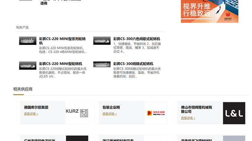Viewport: 252px width, 141px height.
Task: Open the 视界升维 行稳致远 banner ad
Action: [209, 11]
